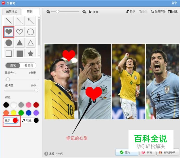Select the filled circle shape
This screenshot has height=158, width=180.
[x=9, y=43]
